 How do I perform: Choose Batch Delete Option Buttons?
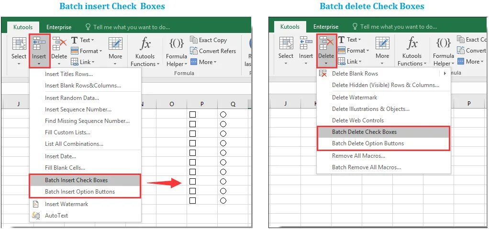pos(384,143)
